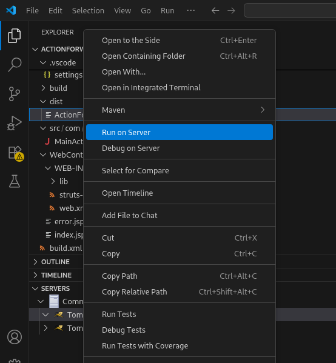Open the Accounts icon
Viewport: 336px width, 363px height.
coord(15,337)
